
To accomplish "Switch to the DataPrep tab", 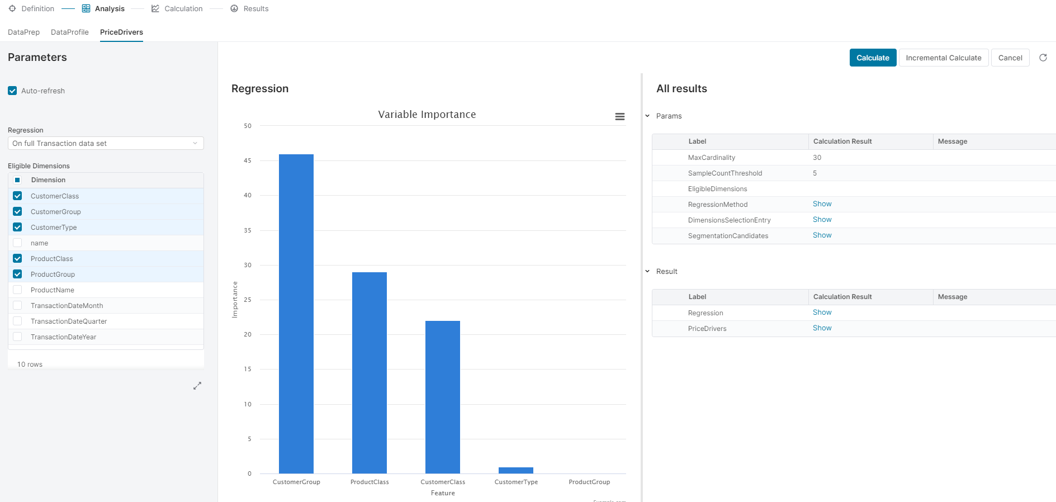I will click(x=23, y=32).
